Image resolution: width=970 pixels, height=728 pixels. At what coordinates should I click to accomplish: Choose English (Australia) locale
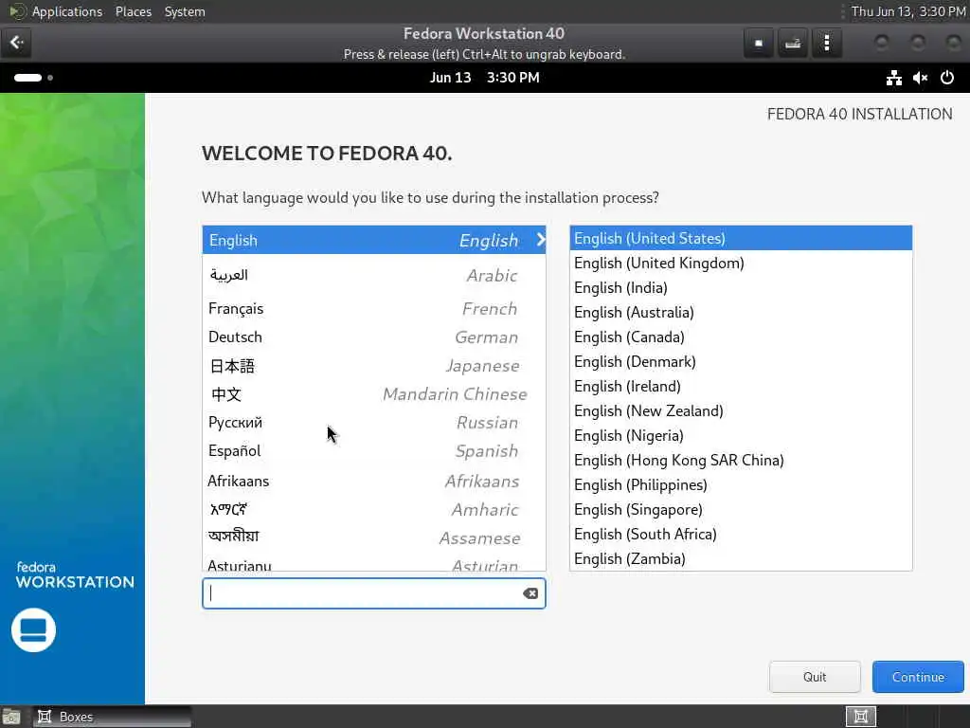pyautogui.click(x=741, y=313)
